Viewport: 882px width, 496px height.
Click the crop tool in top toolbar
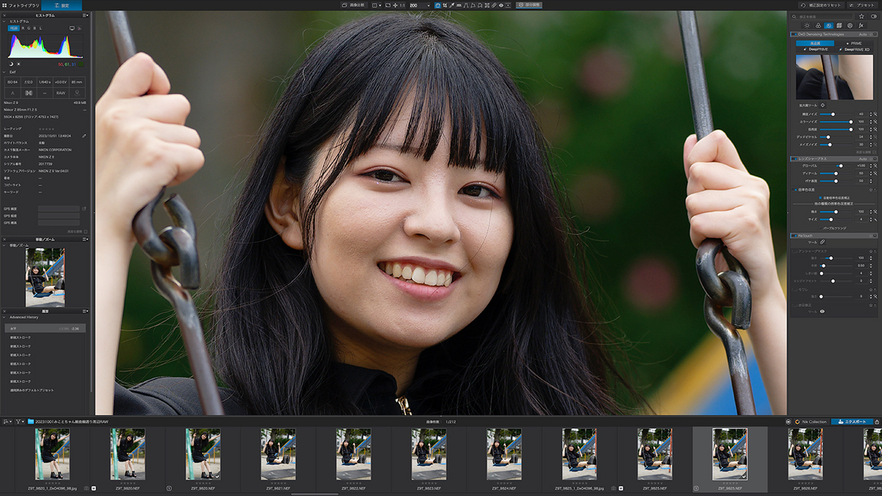click(445, 5)
